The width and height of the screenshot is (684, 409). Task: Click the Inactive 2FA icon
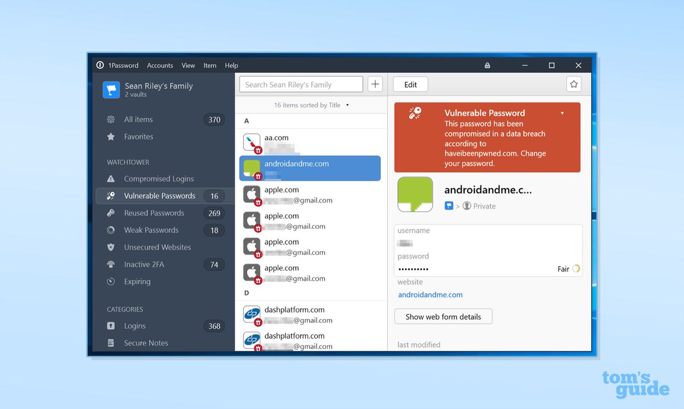(112, 264)
